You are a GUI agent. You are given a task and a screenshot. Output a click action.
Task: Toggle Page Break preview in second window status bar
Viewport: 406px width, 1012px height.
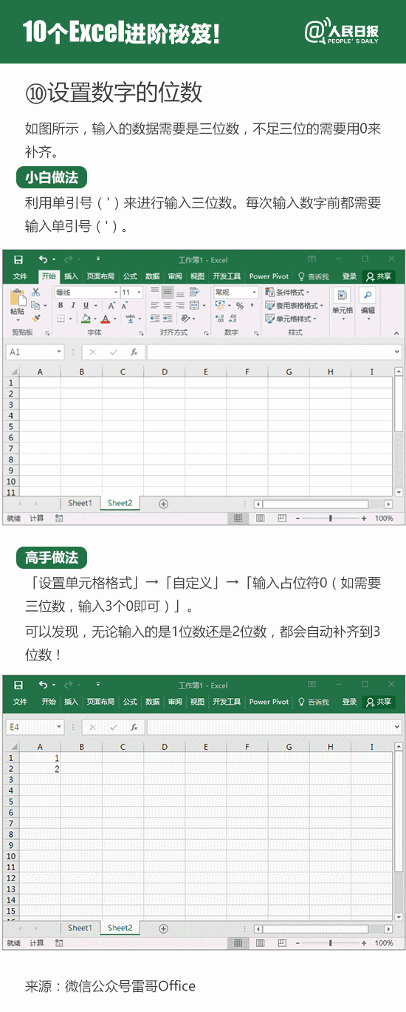point(281,943)
